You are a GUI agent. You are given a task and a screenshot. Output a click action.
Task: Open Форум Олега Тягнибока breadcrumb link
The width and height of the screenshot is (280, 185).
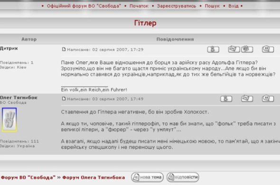tap(93, 177)
